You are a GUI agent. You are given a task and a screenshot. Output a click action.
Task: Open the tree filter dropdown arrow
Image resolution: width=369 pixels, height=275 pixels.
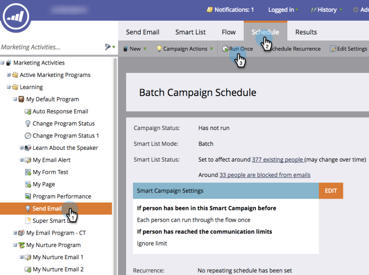pos(114,47)
